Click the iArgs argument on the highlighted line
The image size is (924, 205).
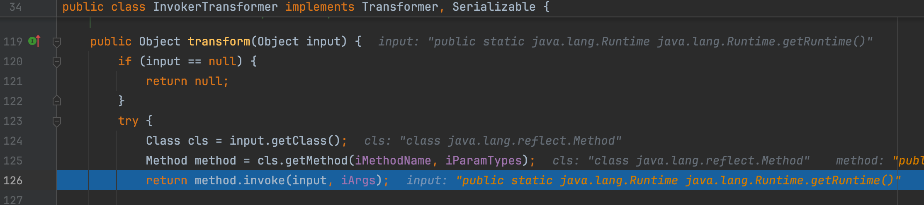click(x=358, y=181)
